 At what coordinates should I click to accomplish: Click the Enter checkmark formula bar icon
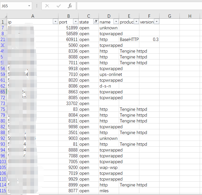click(59, 6)
